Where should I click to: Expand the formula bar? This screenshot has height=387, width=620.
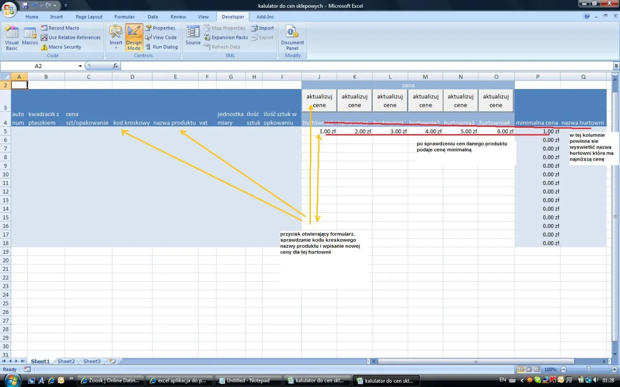(x=616, y=66)
